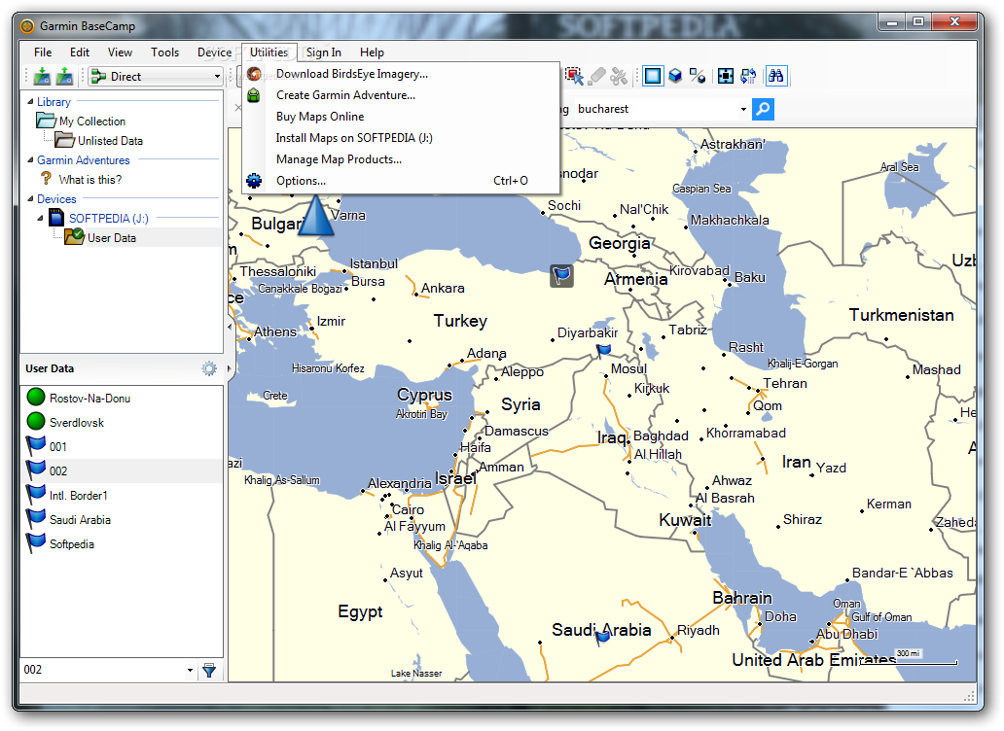Viewport: 1004px width, 731px height.
Task: Choose Options... from Utilities menu
Action: click(x=400, y=181)
